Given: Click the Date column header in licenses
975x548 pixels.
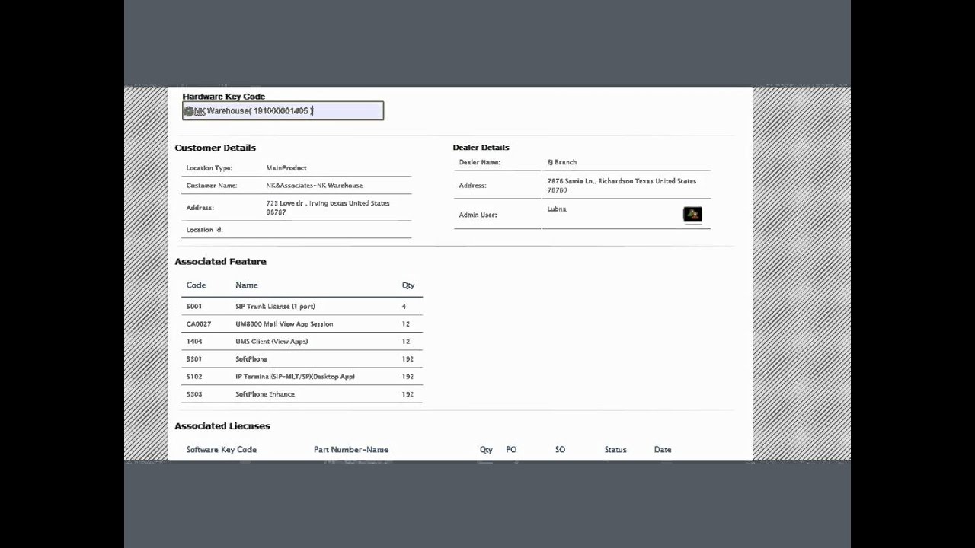Looking at the screenshot, I should click(663, 450).
